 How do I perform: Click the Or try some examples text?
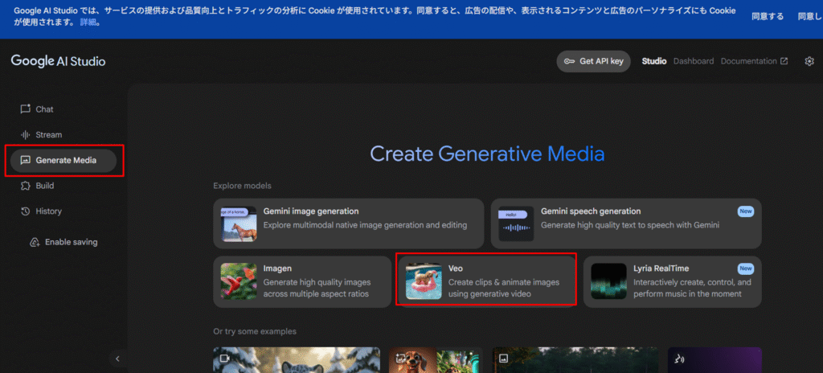point(255,331)
